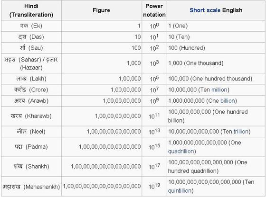The width and height of the screenshot is (266, 197).
Task: Select the Hindi (Transliteration) column header
Action: tap(31, 10)
